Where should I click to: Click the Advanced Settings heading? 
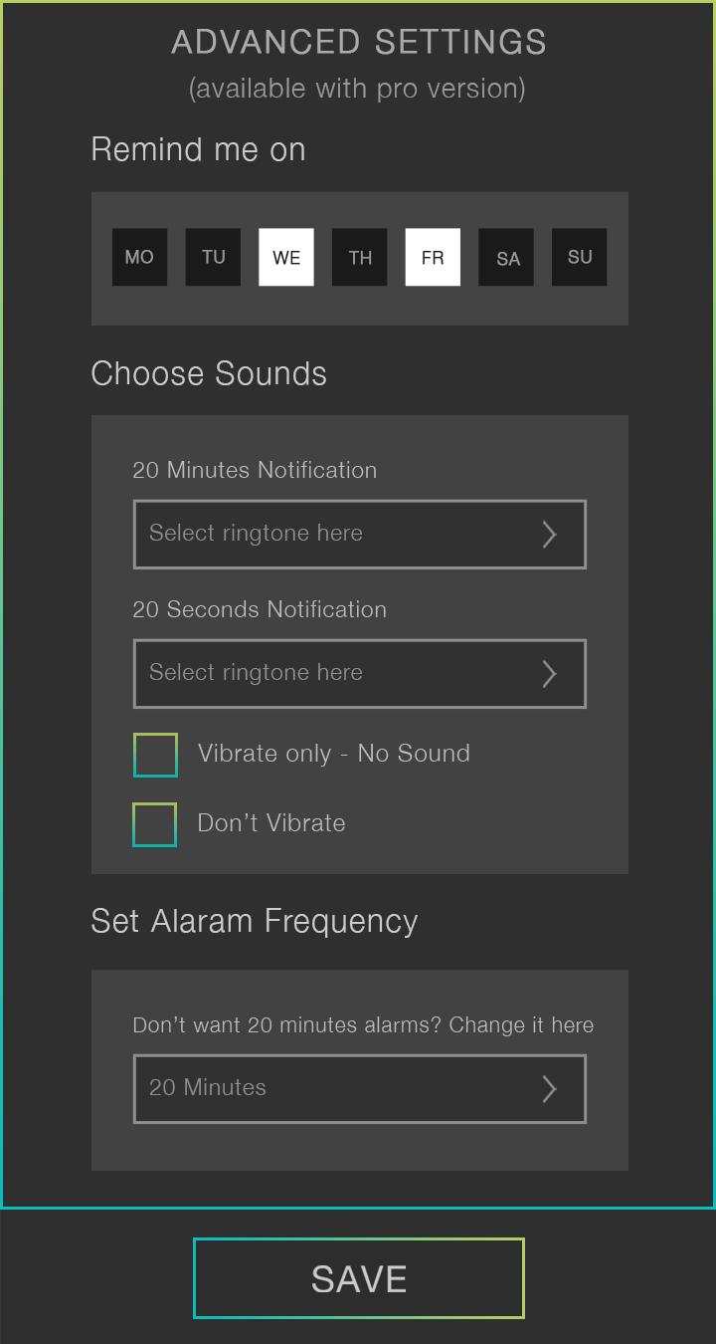point(358,43)
